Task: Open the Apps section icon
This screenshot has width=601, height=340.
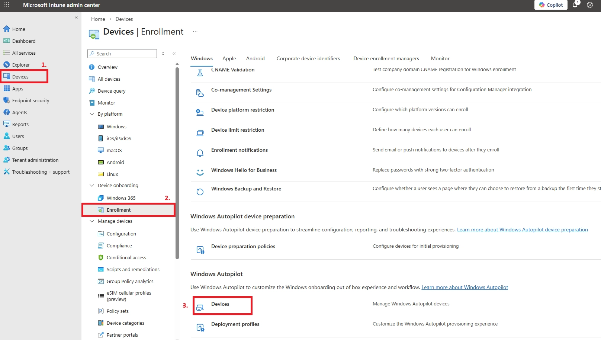Action: tap(6, 89)
